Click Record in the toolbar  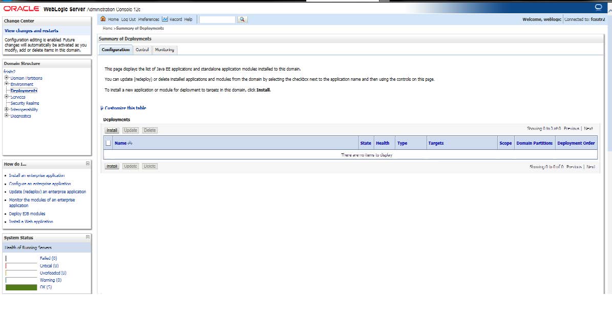[x=176, y=19]
